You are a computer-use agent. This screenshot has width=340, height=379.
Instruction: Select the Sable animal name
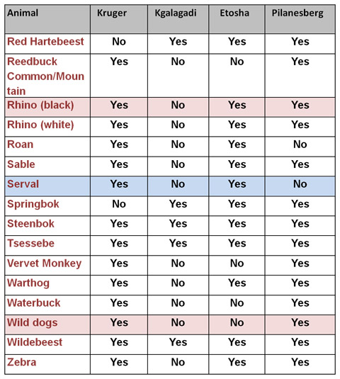tap(21, 164)
